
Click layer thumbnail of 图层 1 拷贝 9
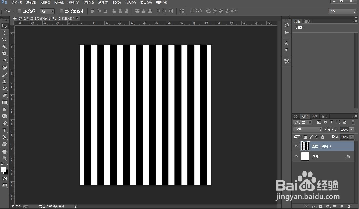point(305,146)
